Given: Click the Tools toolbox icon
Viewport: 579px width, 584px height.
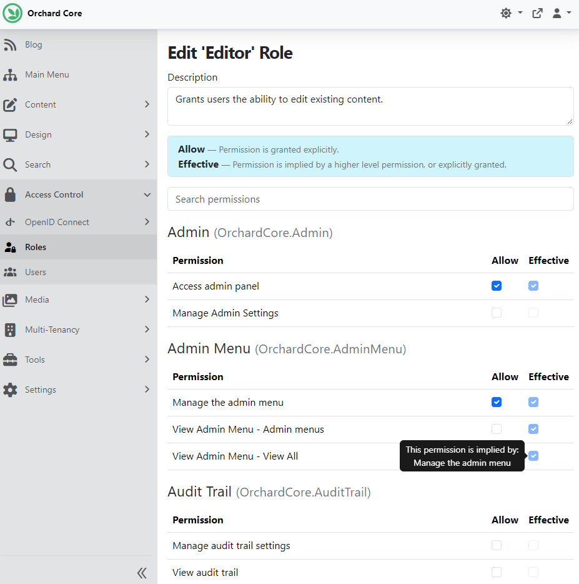Looking at the screenshot, I should tap(10, 360).
